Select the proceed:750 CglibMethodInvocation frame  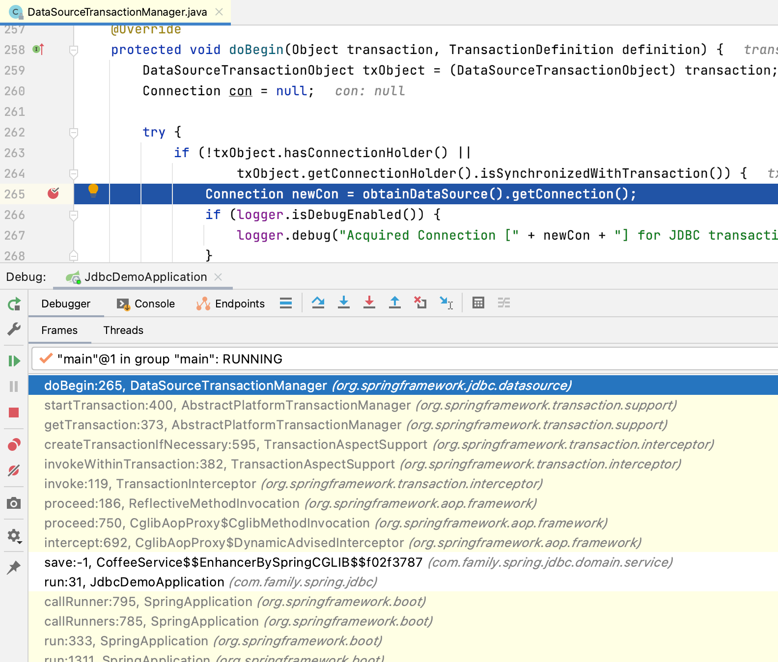coord(403,523)
